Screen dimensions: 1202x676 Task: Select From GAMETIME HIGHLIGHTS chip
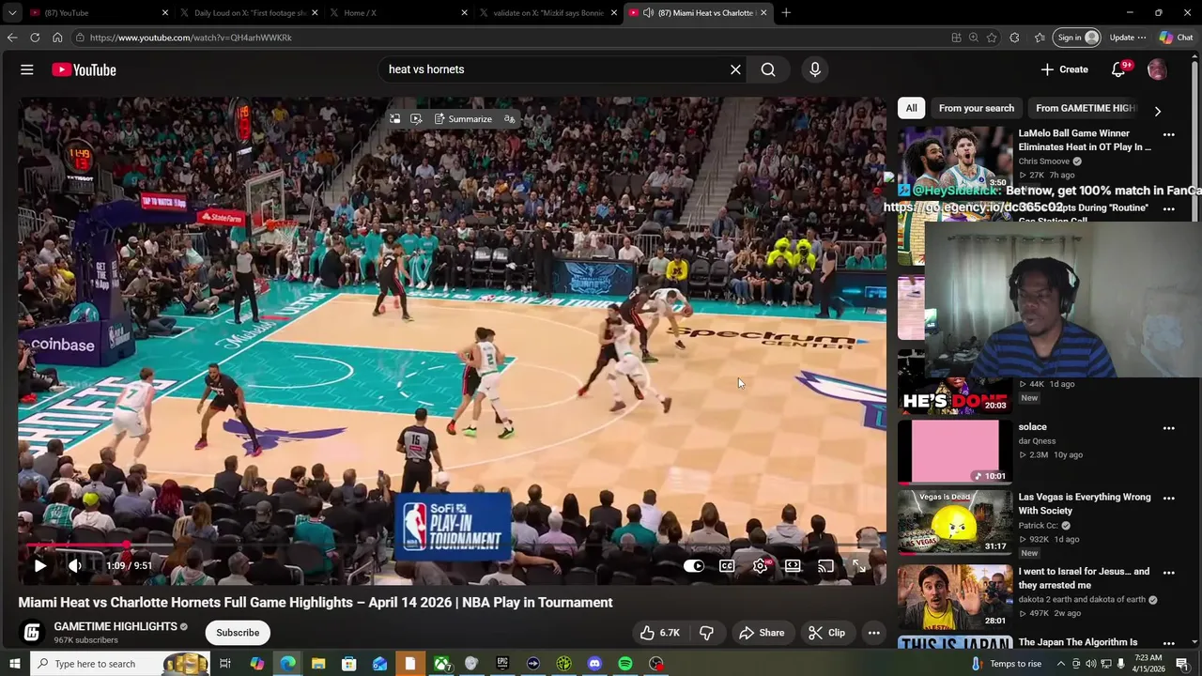tap(1086, 108)
